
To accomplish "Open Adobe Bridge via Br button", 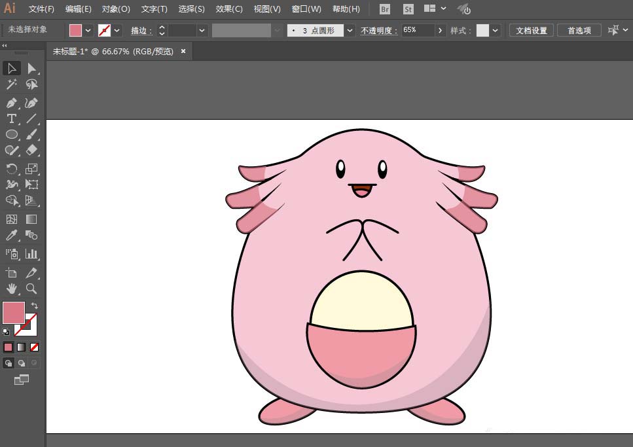I will click(x=385, y=9).
